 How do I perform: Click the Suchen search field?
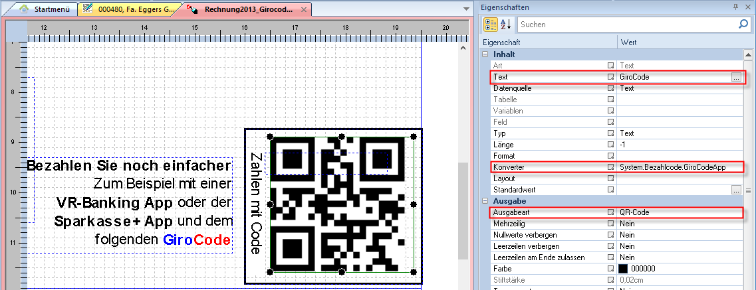[627, 25]
